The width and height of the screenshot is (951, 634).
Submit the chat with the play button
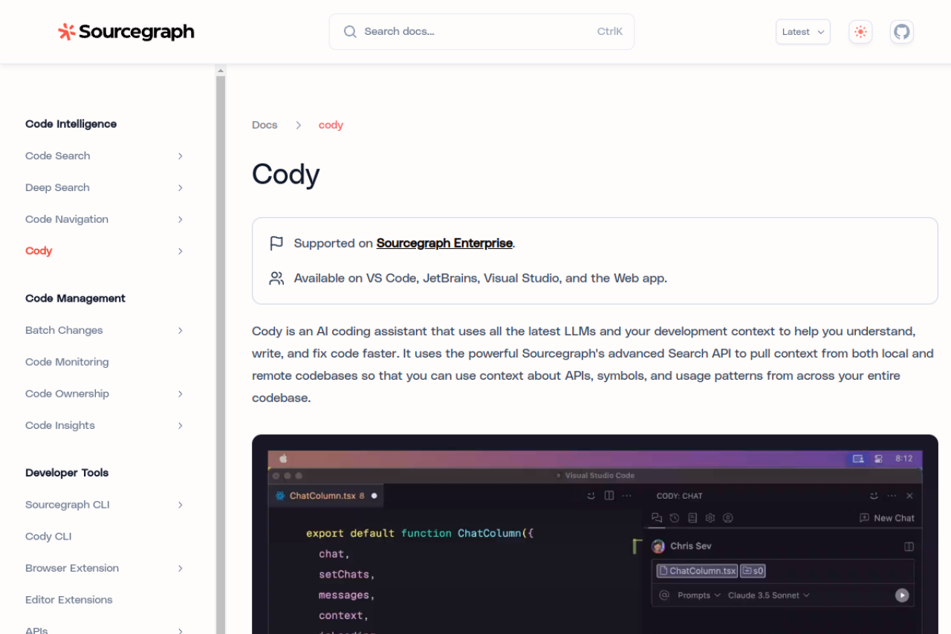click(901, 595)
